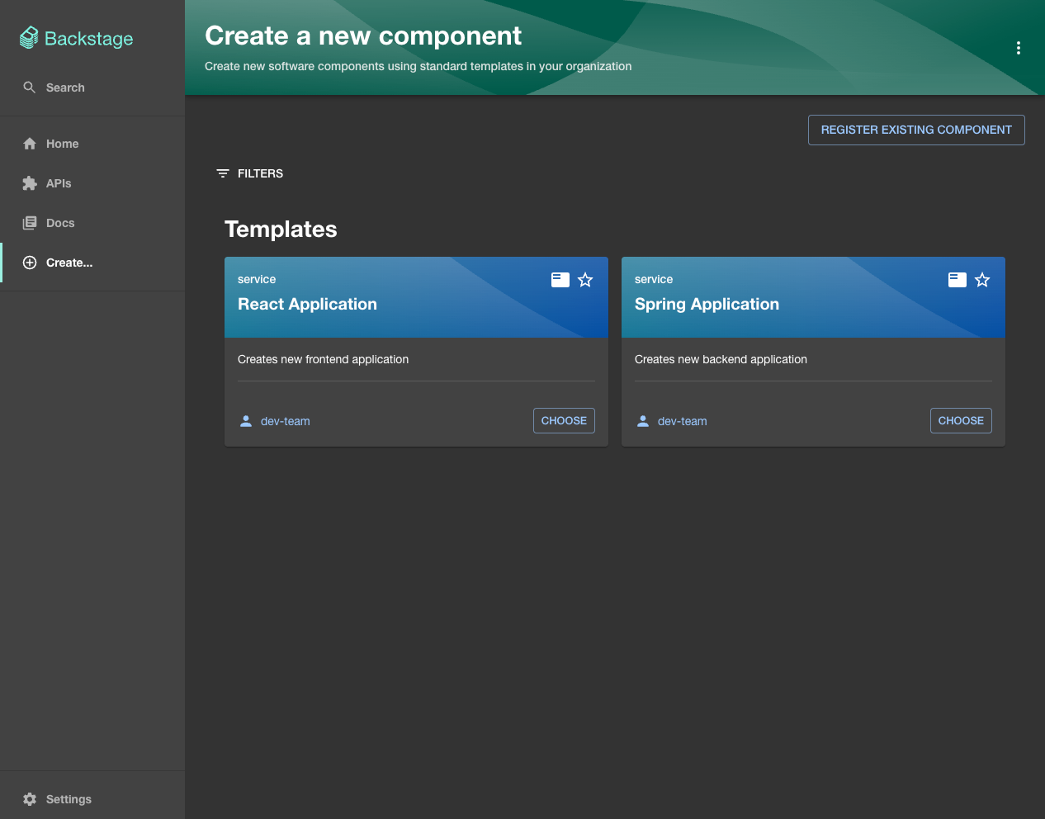Click the Home house icon

(30, 144)
